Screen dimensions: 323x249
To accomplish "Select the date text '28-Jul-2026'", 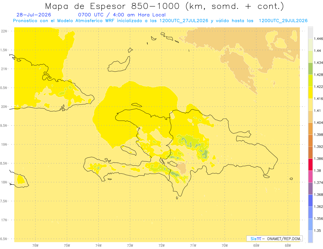I will pos(34,15).
